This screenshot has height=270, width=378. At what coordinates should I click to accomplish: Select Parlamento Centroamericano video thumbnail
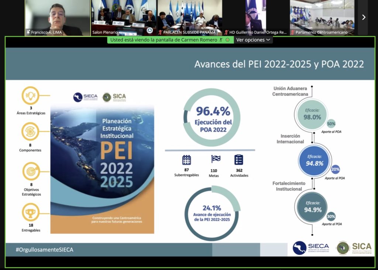pyautogui.click(x=322, y=18)
